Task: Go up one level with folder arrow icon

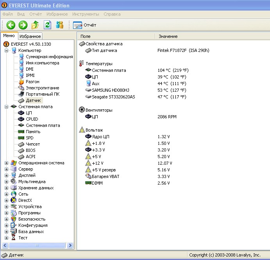Action: point(35,25)
